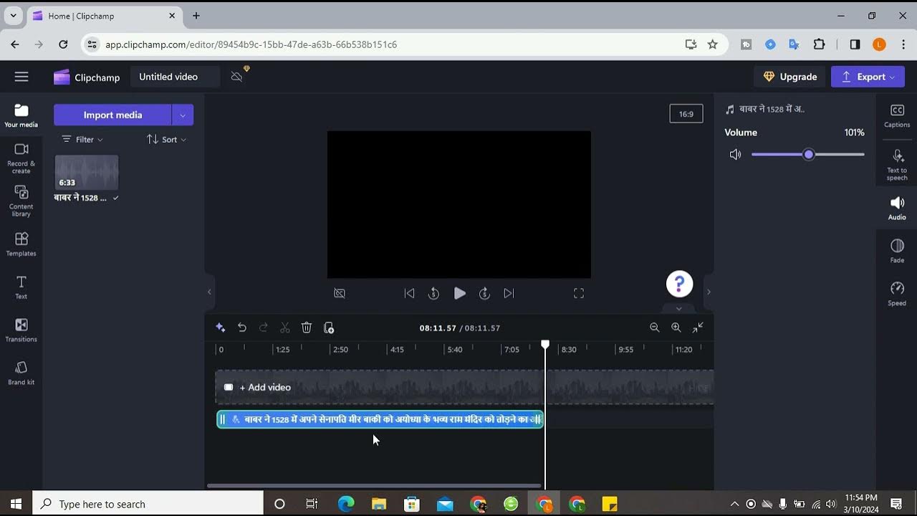Image resolution: width=917 pixels, height=516 pixels.
Task: Click the Windows taskbar search box
Action: pos(148,504)
